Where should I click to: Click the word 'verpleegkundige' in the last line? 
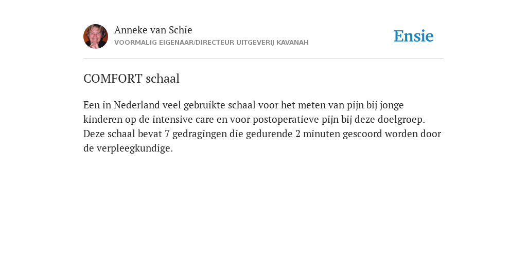point(133,148)
